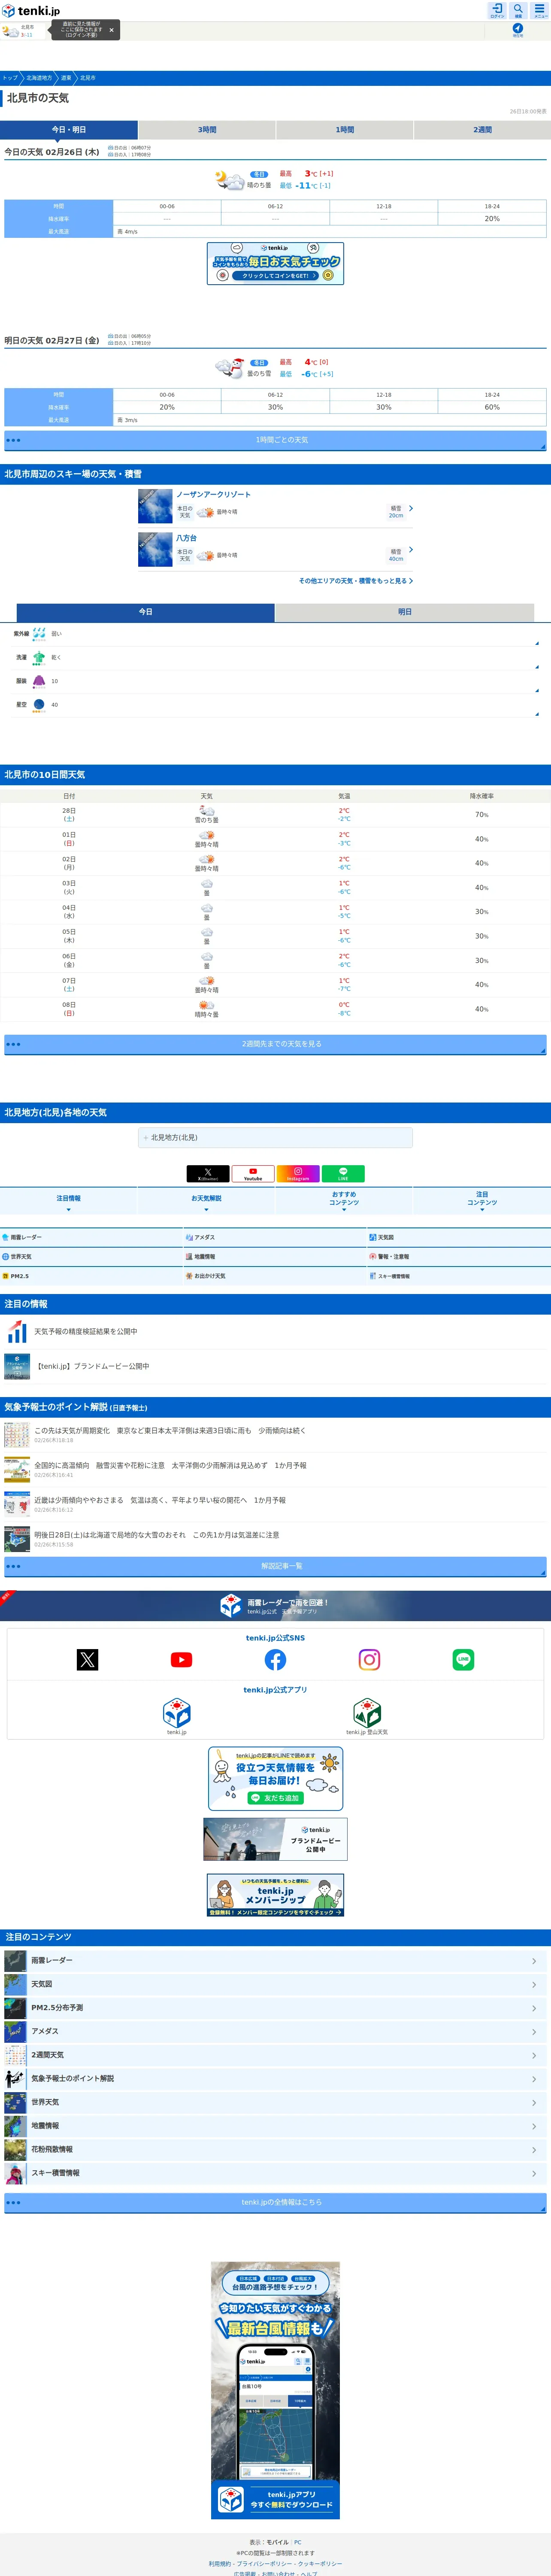Image resolution: width=551 pixels, height=2576 pixels.
Task: Select the 今日 index tab
Action: [x=146, y=612]
